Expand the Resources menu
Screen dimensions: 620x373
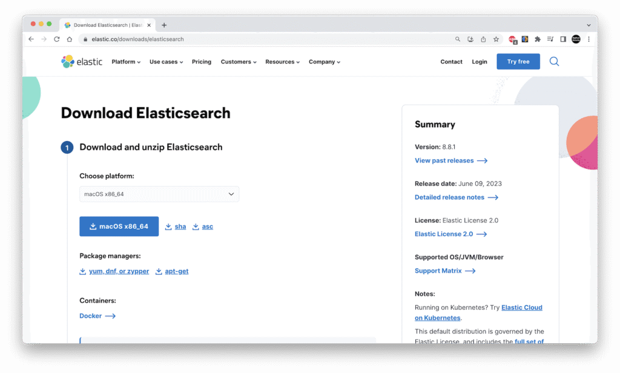point(282,62)
